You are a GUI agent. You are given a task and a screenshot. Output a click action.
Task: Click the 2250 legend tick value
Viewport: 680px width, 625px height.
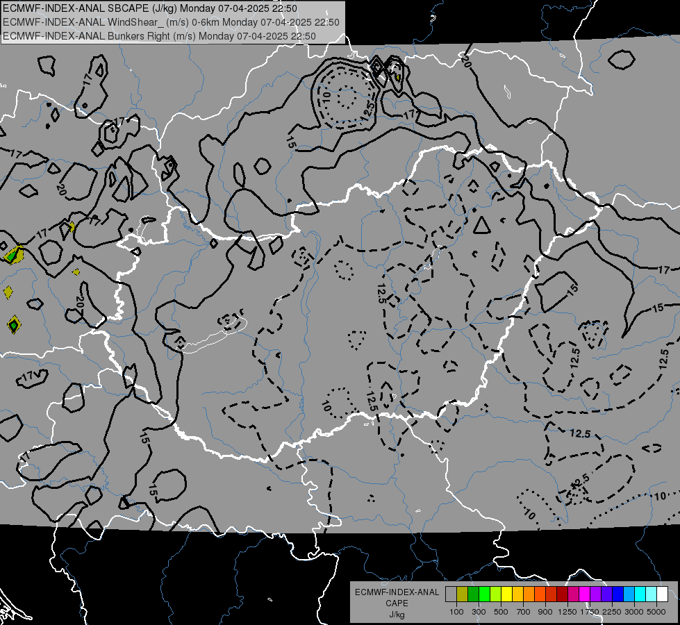612,612
